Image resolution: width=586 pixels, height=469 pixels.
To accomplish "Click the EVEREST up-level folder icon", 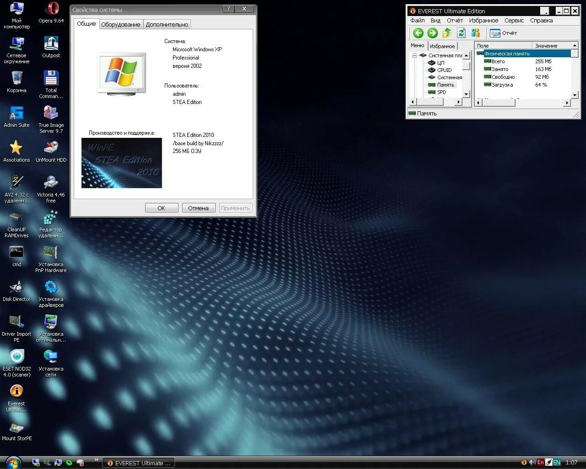I will 447,33.
